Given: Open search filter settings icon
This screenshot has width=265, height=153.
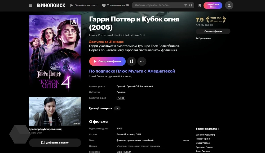Looking at the screenshot, I should point(185,5).
